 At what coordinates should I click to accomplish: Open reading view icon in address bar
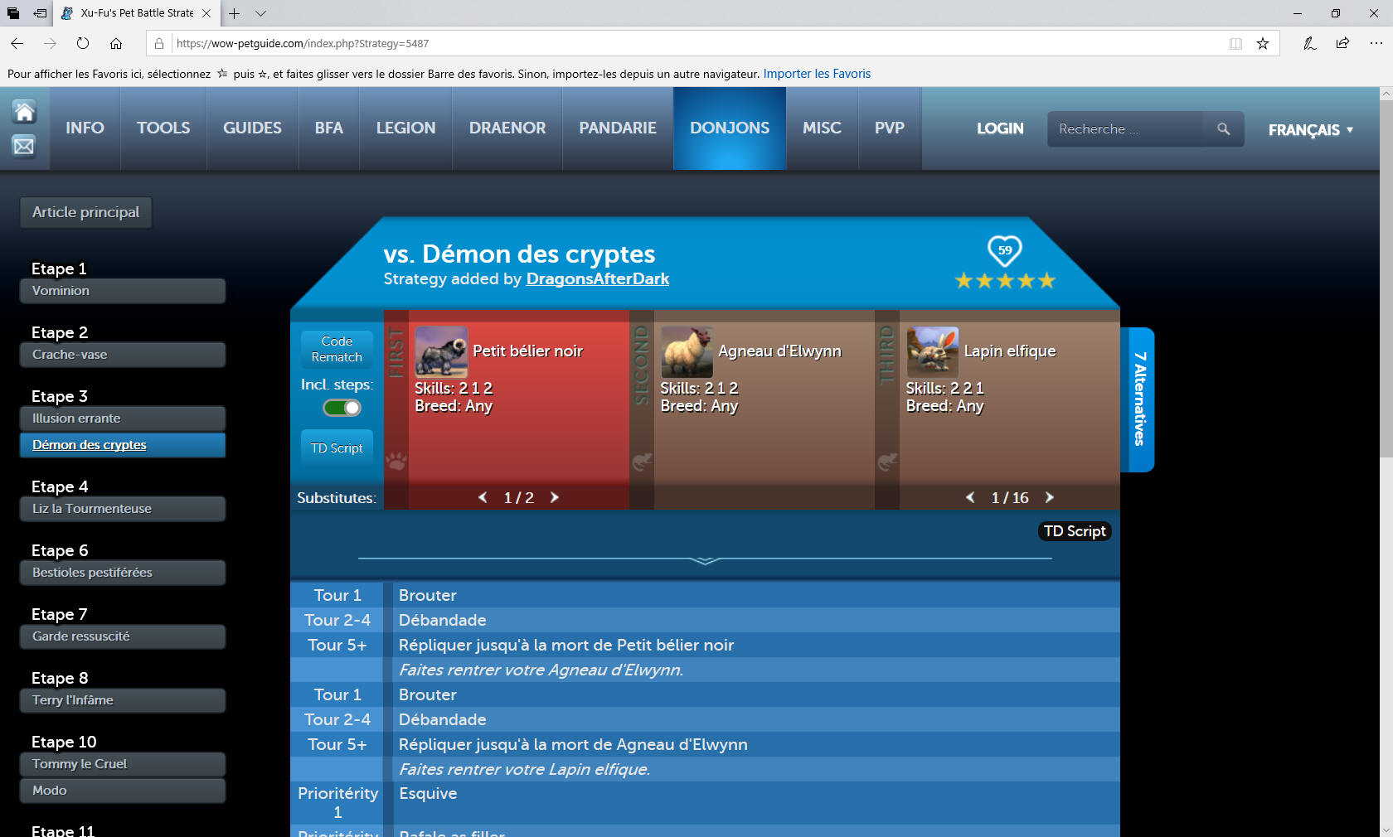coord(1235,43)
